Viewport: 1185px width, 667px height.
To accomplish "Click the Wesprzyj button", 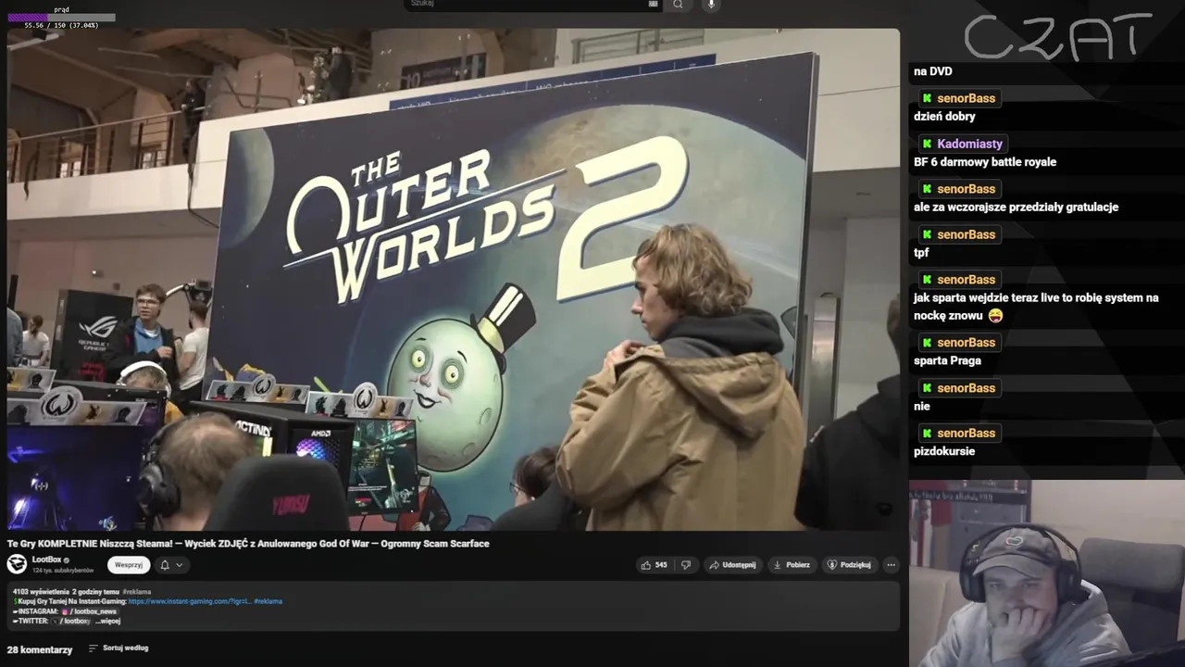I will tap(129, 564).
